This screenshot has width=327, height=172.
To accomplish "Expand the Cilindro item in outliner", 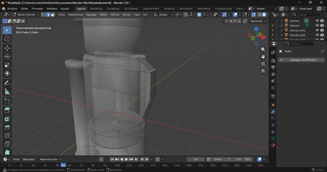I will point(282,26).
